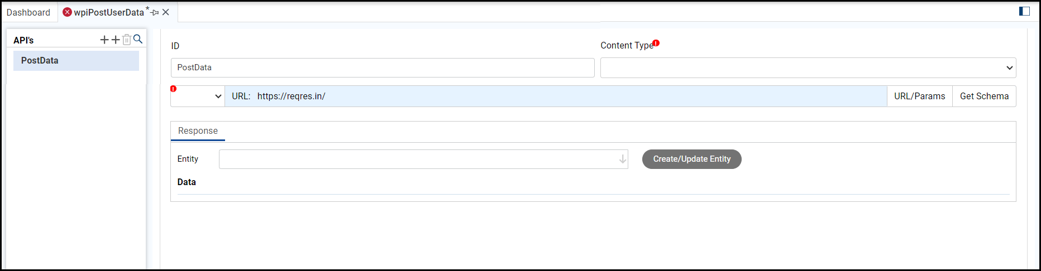Click the Get Schema button
Viewport: 1041px width, 271px height.
(x=984, y=96)
